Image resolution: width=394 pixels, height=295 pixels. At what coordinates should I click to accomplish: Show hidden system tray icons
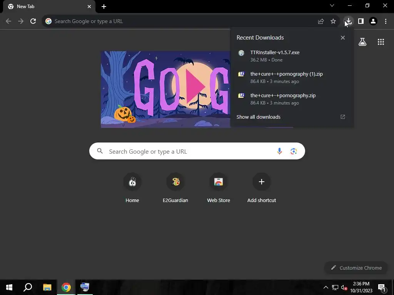coord(326,287)
